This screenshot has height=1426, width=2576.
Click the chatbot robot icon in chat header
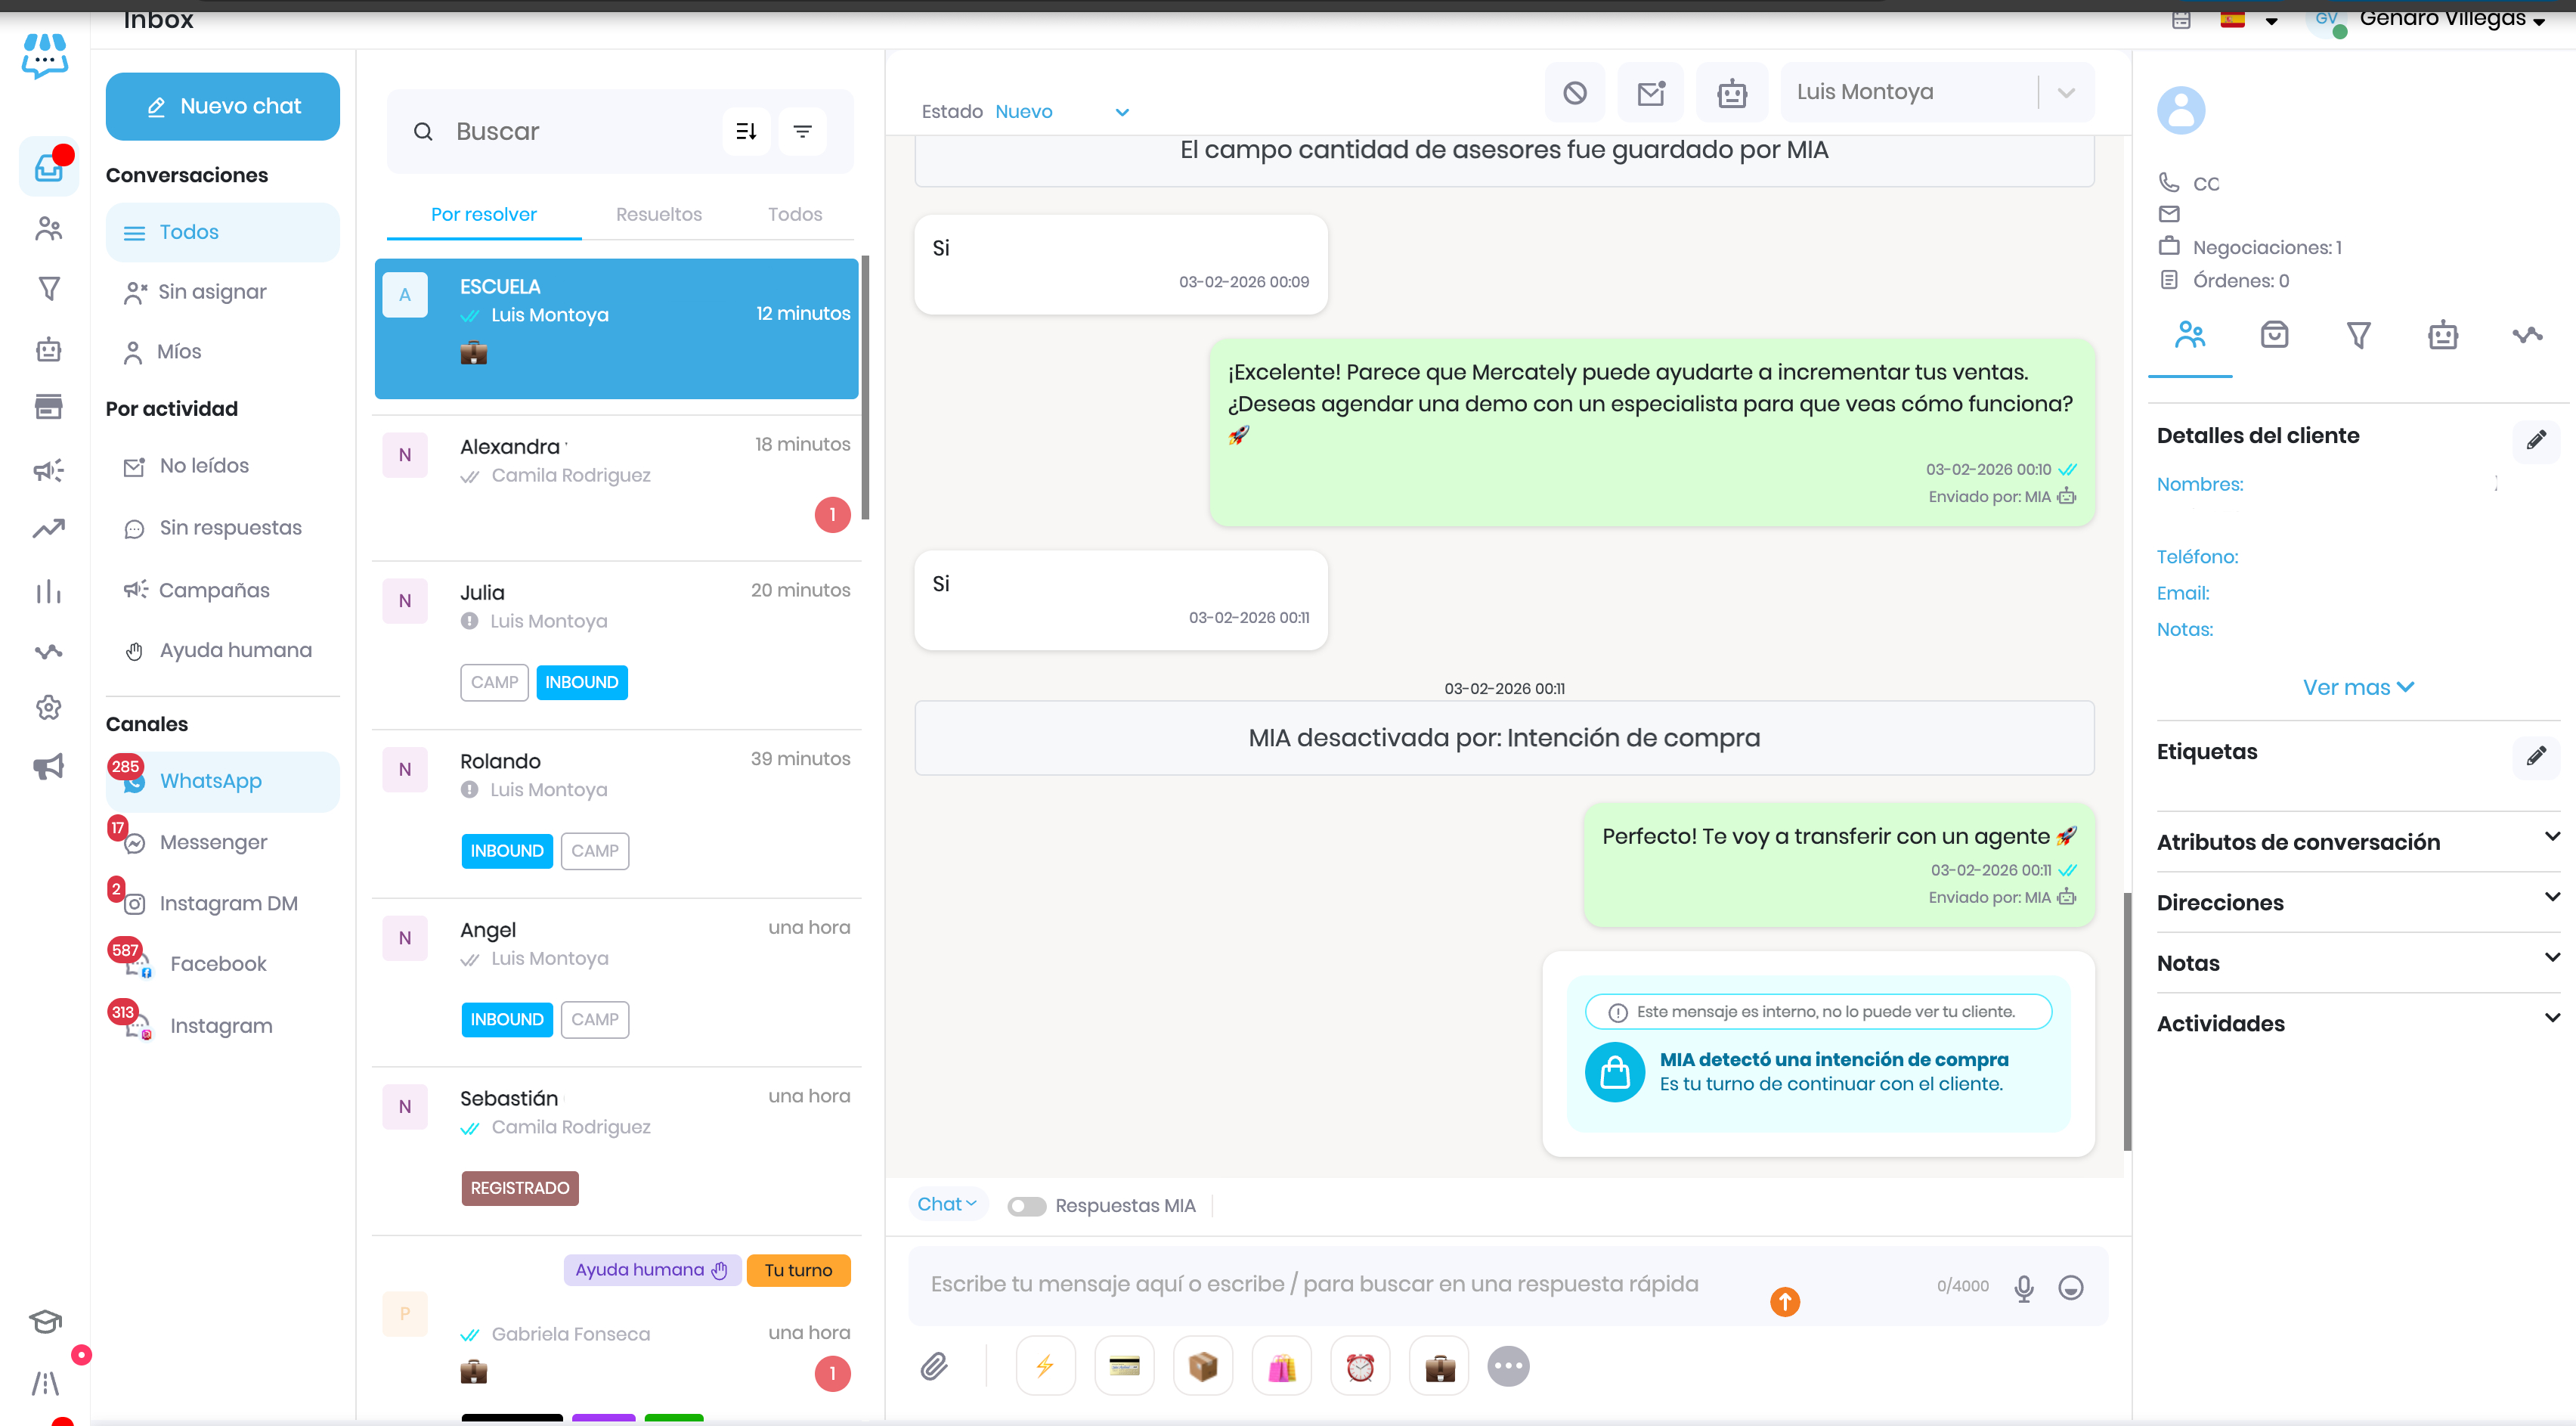tap(1731, 93)
